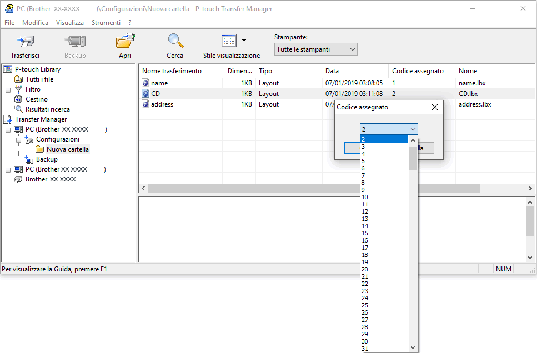
Task: Click the Data column header
Action: click(x=355, y=71)
